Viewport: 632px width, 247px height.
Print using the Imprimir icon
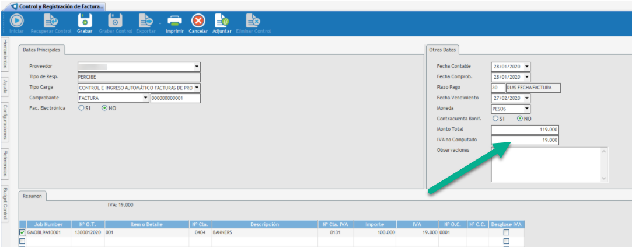tap(174, 21)
